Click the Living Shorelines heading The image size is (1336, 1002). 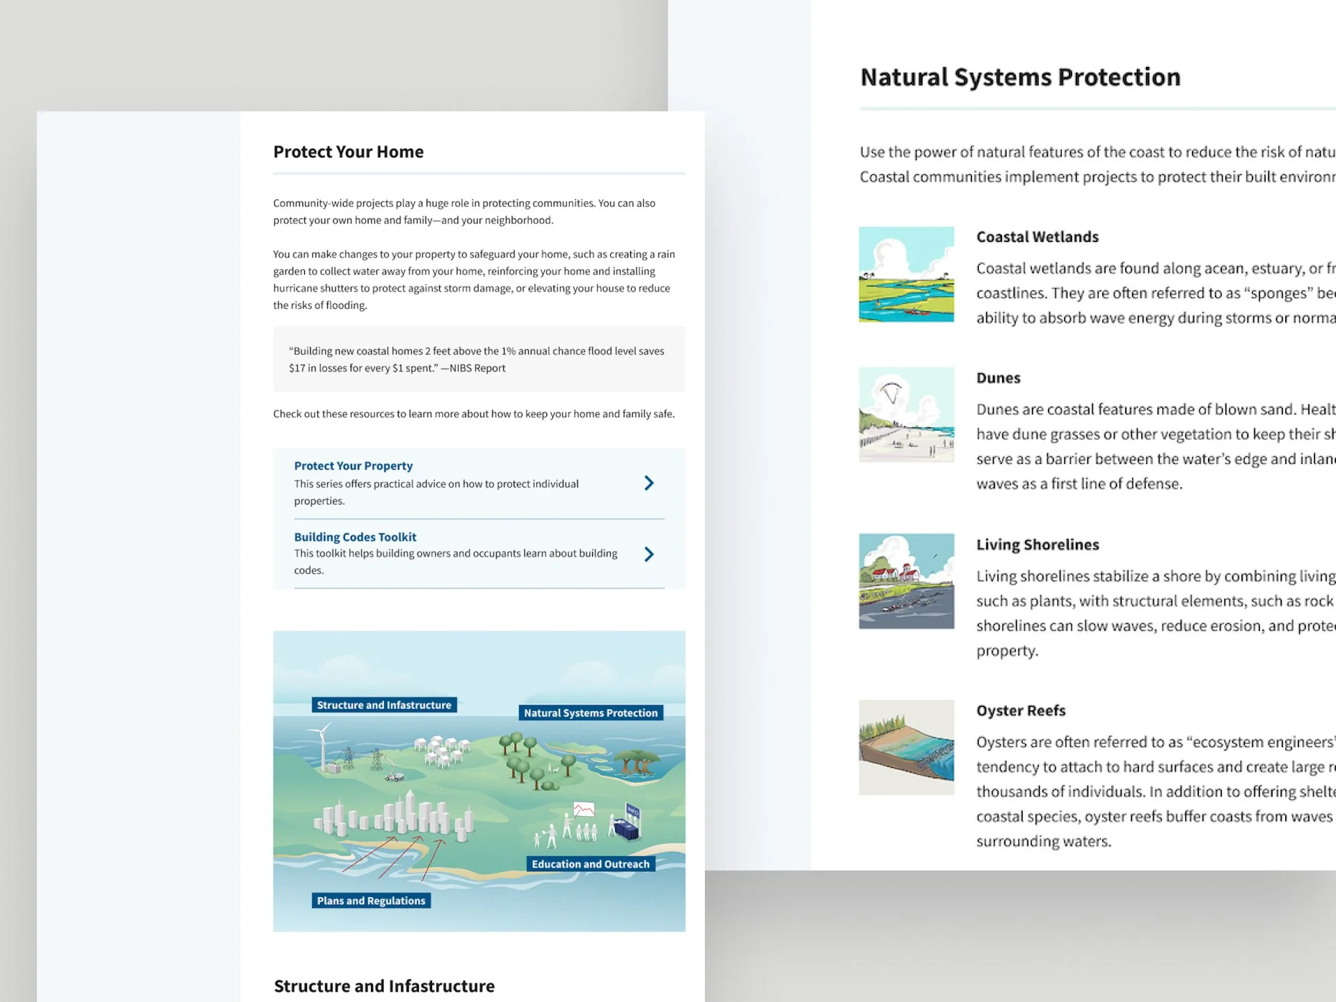click(x=1037, y=545)
